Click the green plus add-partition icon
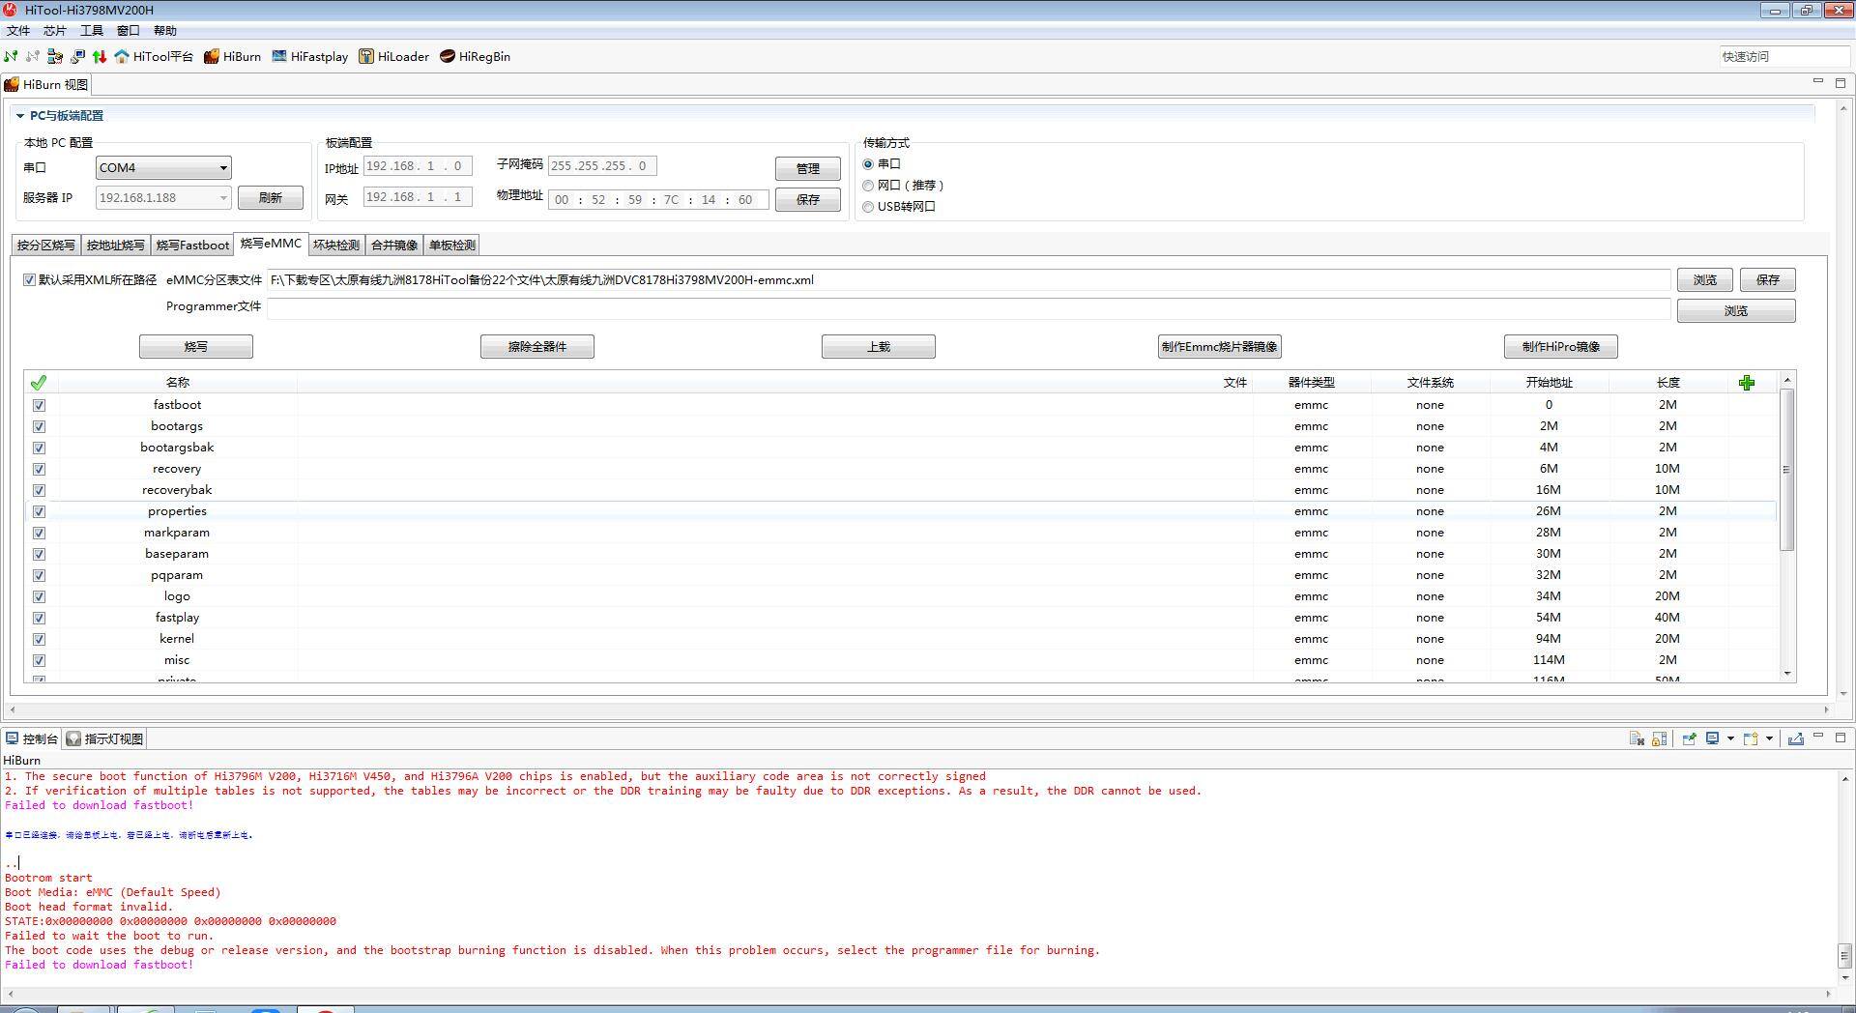The height and width of the screenshot is (1013, 1856). (1746, 384)
